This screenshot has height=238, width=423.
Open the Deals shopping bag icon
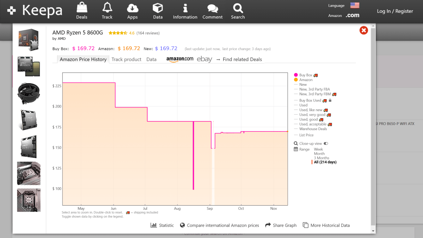tap(82, 7)
